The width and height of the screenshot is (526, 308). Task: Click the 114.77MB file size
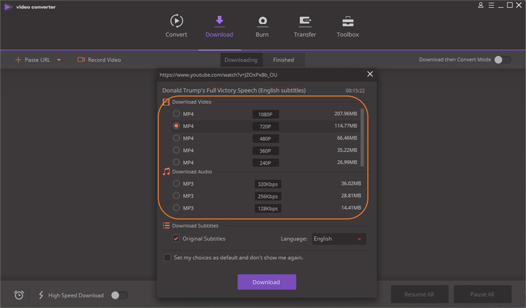(345, 126)
